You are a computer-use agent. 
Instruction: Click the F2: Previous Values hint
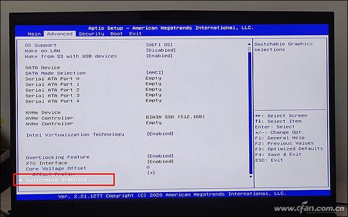pyautogui.click(x=284, y=143)
